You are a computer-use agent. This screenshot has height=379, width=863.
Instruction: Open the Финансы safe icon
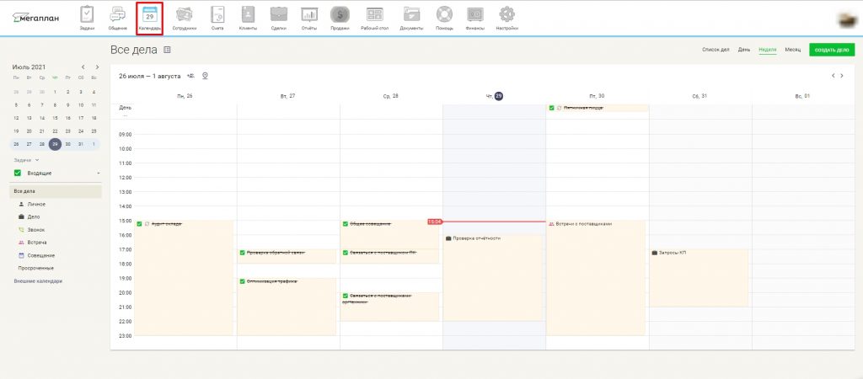[x=475, y=15]
